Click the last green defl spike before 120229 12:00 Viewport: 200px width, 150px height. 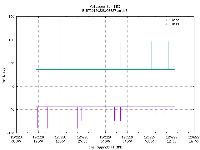click(x=168, y=56)
